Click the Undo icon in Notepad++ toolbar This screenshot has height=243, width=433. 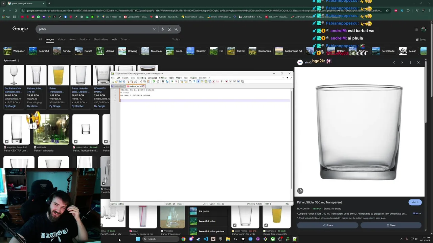(x=154, y=81)
